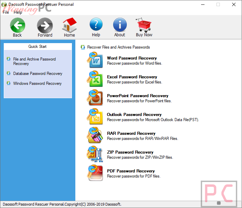Screen dimensions: 242x208
Task: Click the green Back arrow icon
Action: (x=18, y=25)
